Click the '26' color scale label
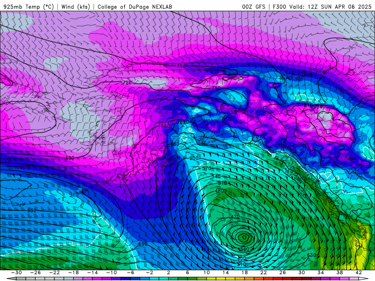 coord(283,273)
